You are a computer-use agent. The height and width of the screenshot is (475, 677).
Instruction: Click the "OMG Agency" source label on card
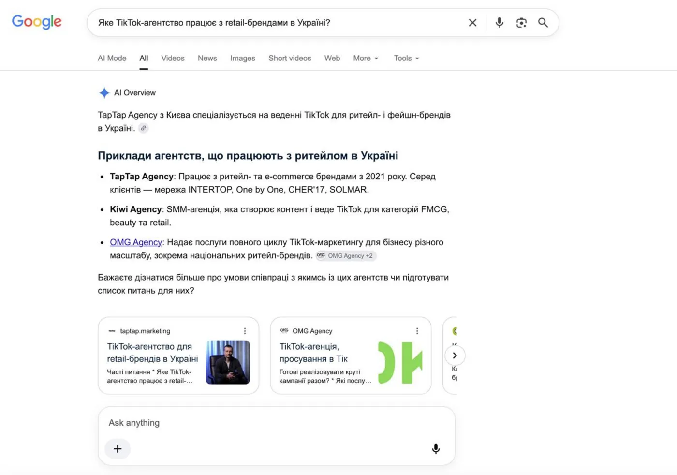coord(312,331)
